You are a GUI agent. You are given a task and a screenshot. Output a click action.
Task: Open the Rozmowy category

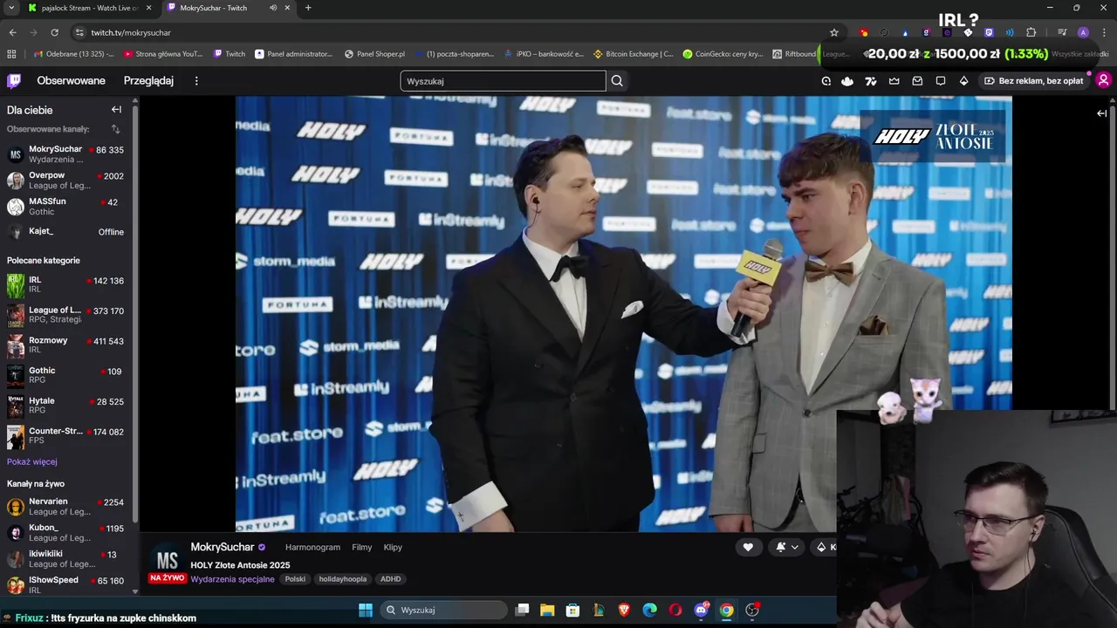tap(66, 345)
